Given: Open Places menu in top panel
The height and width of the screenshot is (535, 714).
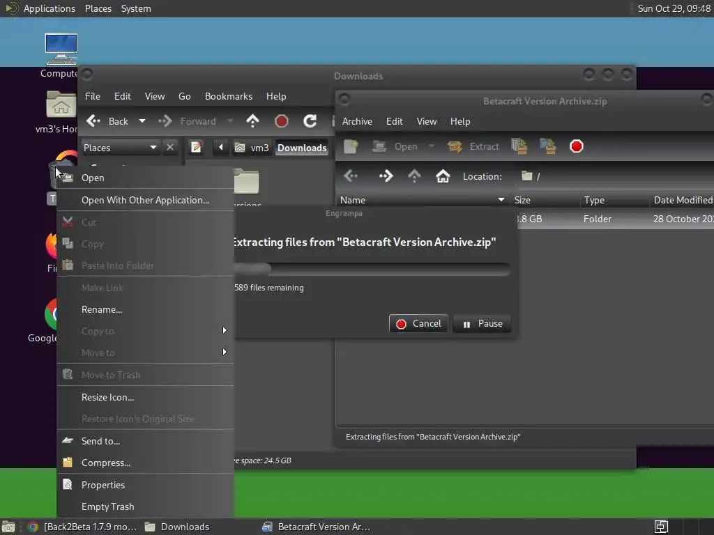Looking at the screenshot, I should click(x=98, y=8).
